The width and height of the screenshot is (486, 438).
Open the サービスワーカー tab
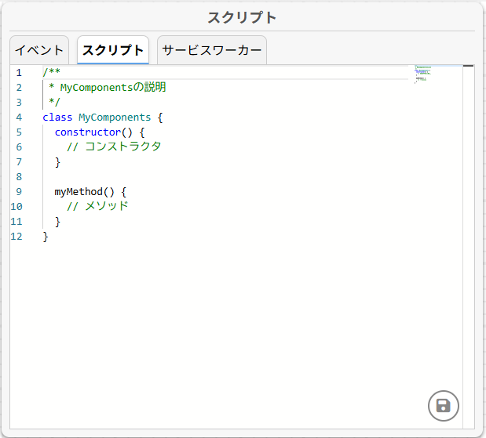click(212, 50)
